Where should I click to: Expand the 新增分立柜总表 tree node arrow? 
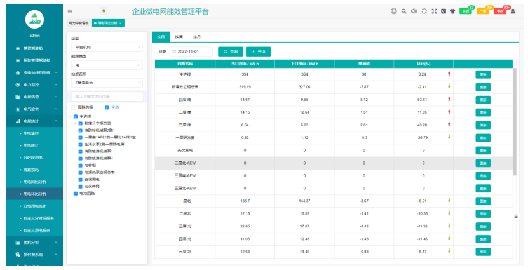(76, 123)
